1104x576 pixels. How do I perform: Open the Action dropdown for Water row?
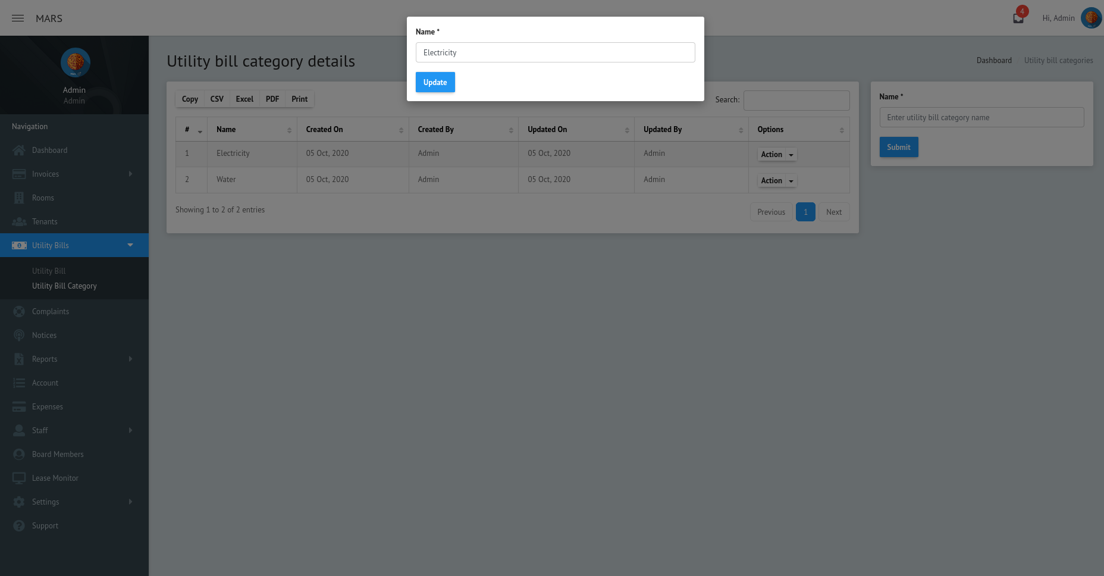[776, 180]
